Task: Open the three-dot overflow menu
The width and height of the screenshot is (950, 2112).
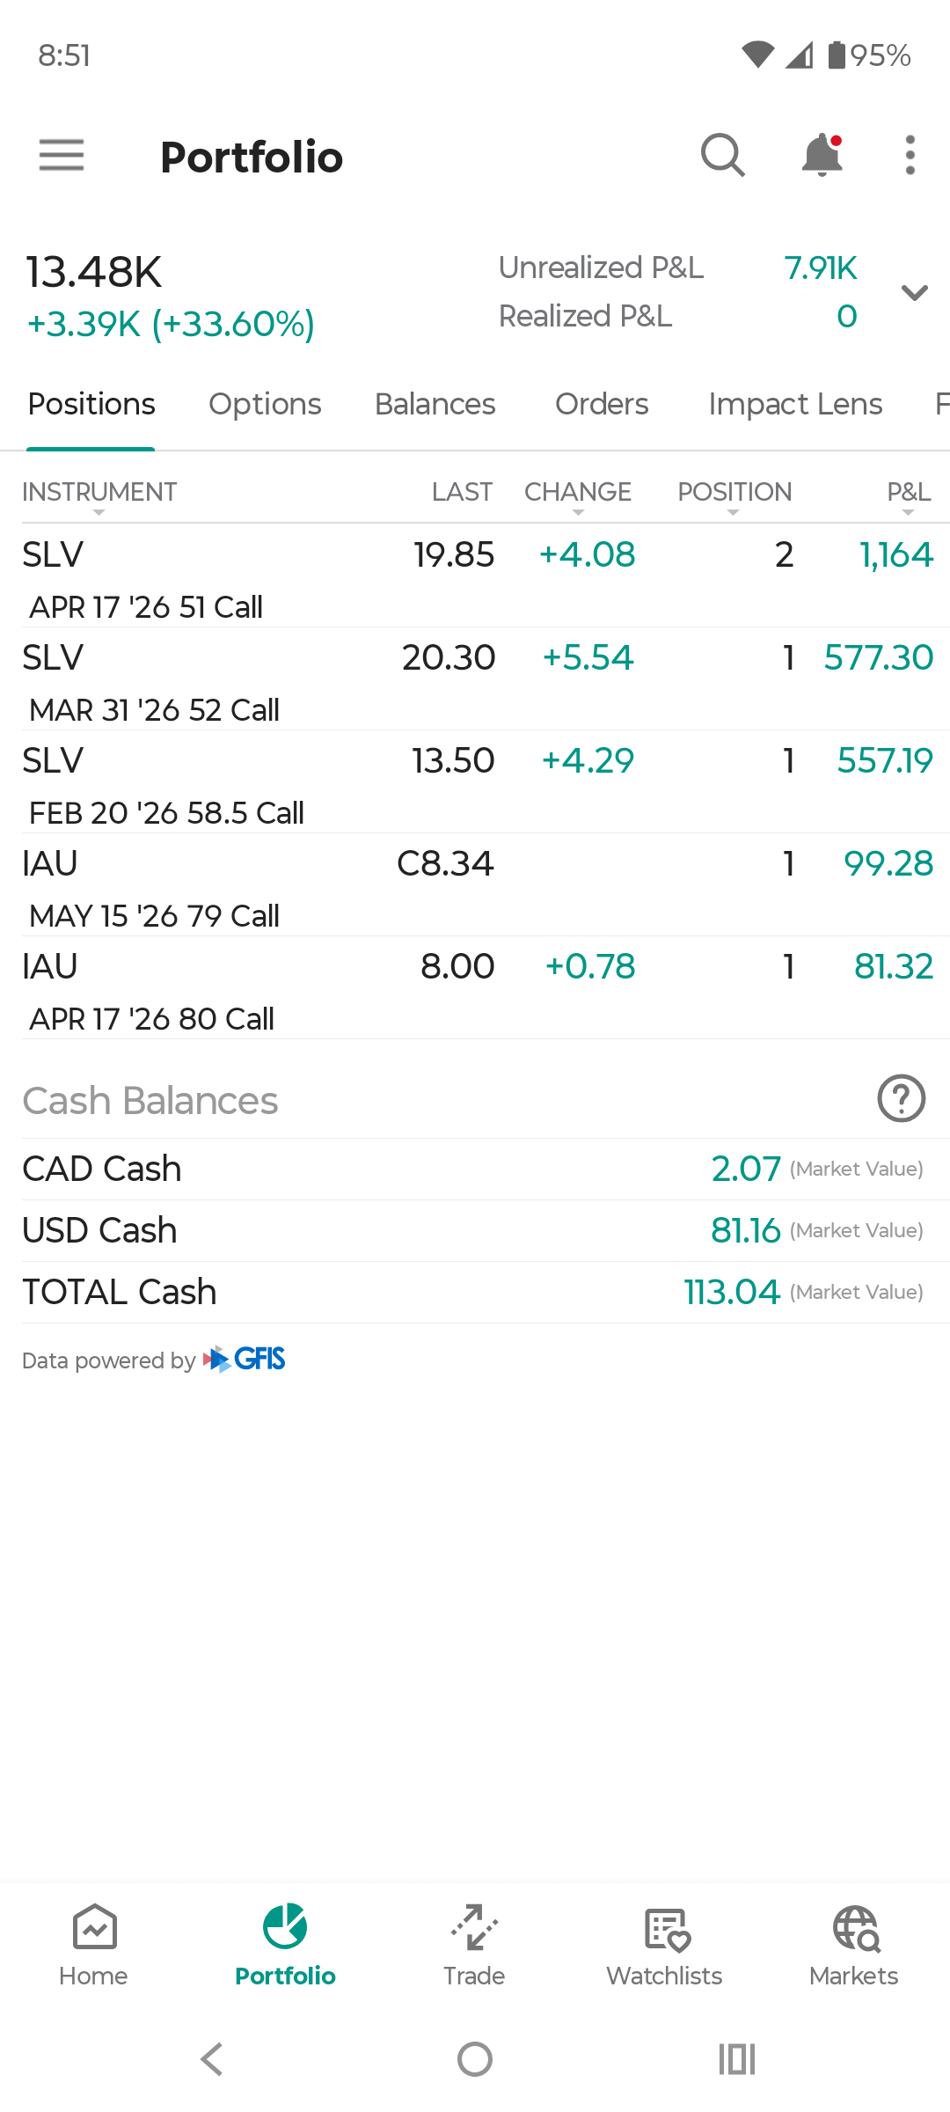Action: click(910, 156)
